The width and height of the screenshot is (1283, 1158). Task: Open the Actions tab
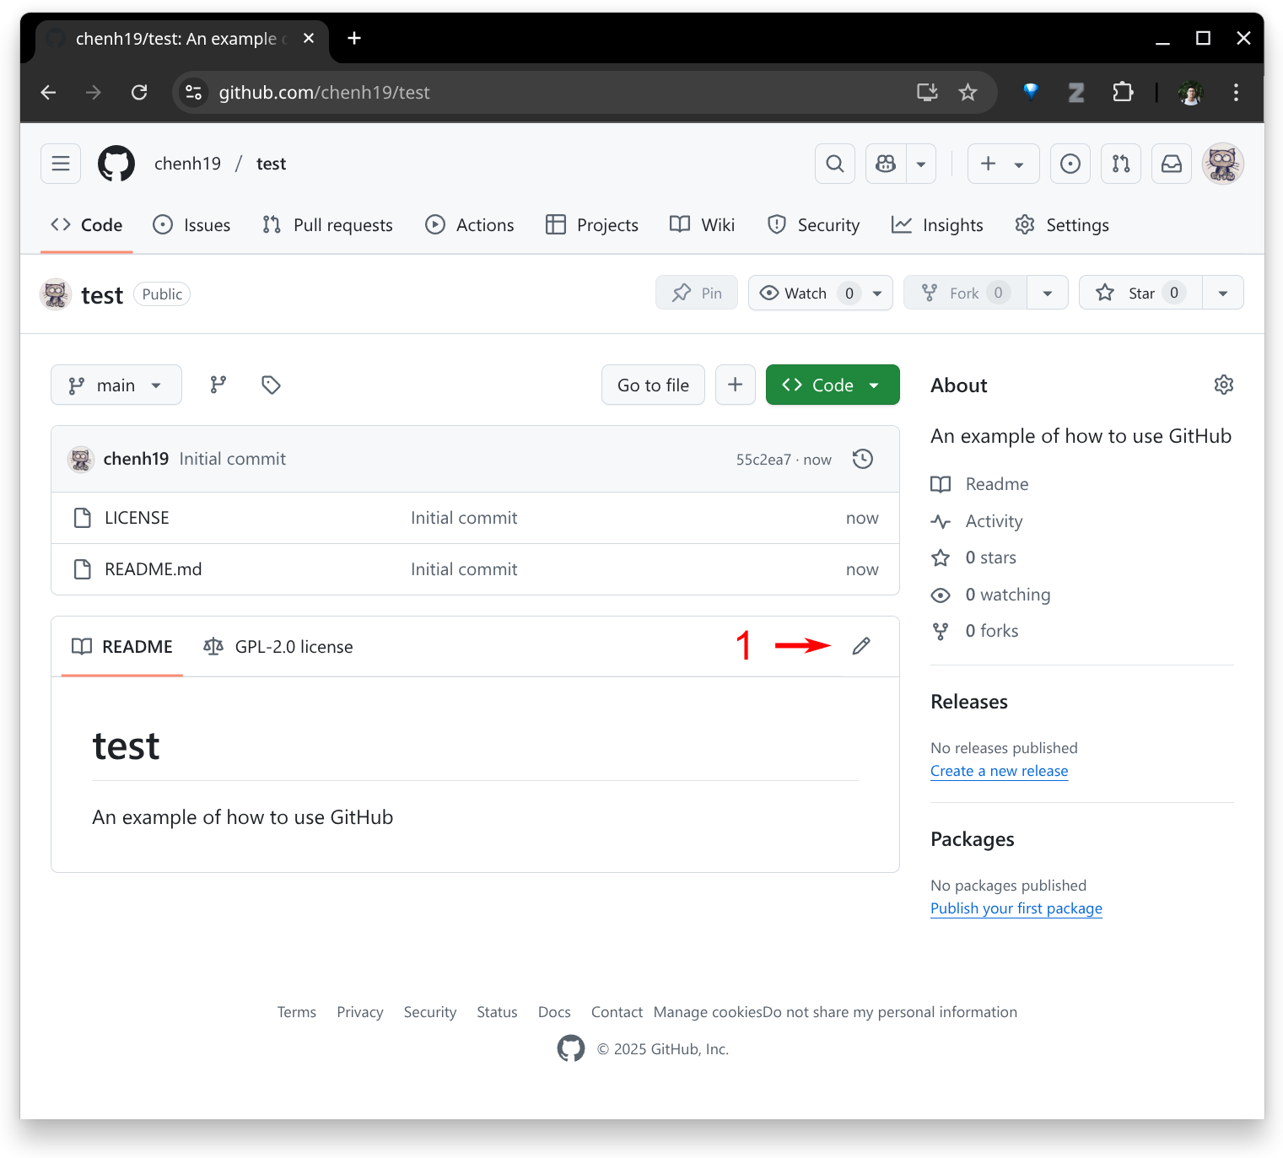pyautogui.click(x=470, y=225)
